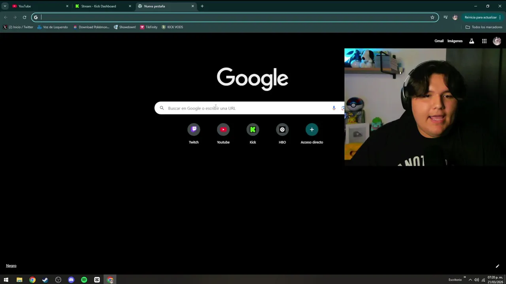
Task: Focus the Google search box
Action: (249, 108)
